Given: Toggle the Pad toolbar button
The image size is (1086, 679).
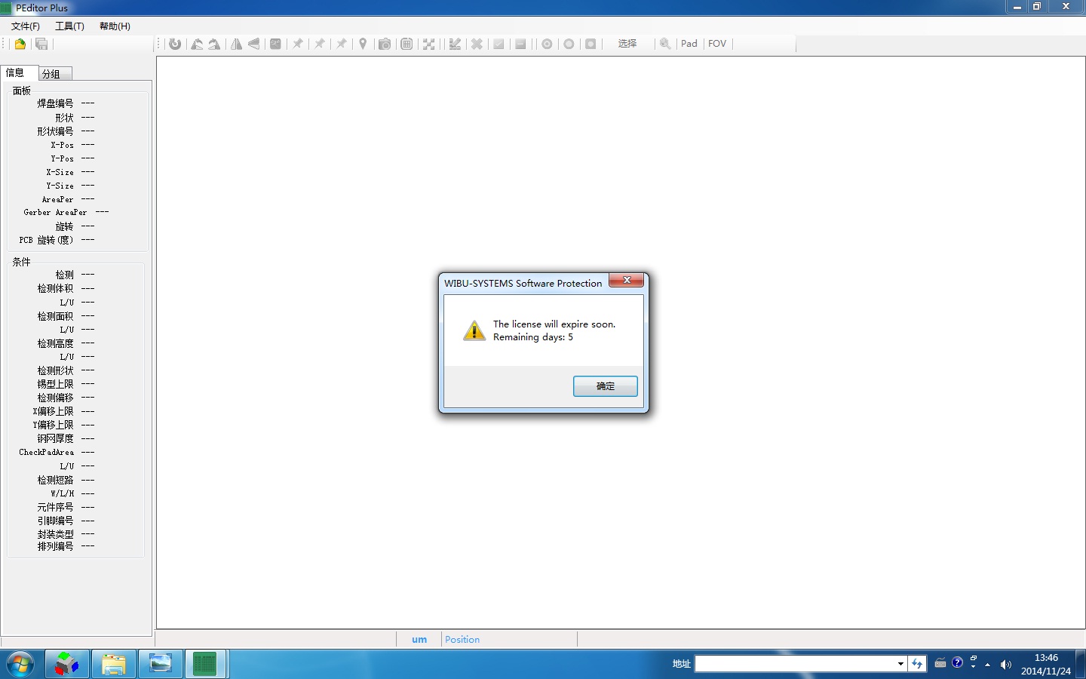Looking at the screenshot, I should [689, 44].
